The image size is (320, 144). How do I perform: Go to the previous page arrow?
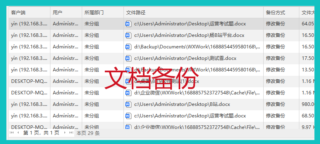click(x=18, y=133)
